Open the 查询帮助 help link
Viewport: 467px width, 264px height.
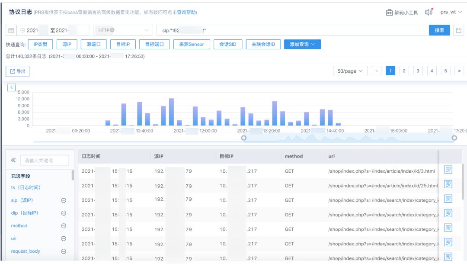point(186,12)
